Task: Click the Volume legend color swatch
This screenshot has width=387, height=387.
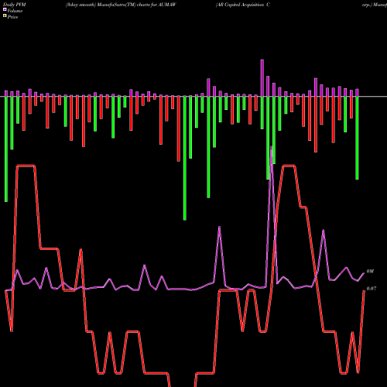Action: click(5, 9)
